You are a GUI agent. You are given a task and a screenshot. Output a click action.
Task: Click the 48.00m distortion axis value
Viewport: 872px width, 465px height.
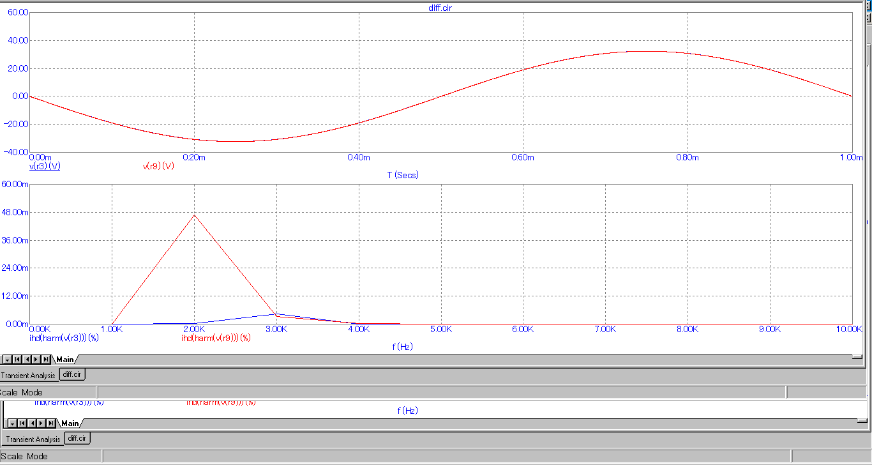pyautogui.click(x=16, y=212)
